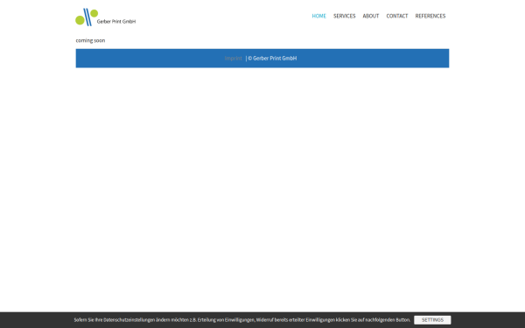Open the ABOUT page
Image resolution: width=525 pixels, height=328 pixels.
coord(371,16)
